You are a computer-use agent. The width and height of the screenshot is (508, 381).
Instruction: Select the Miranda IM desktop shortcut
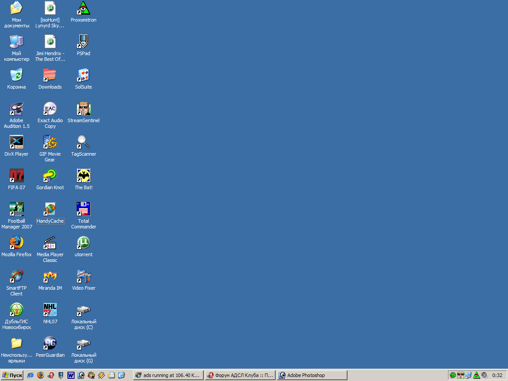click(x=50, y=276)
